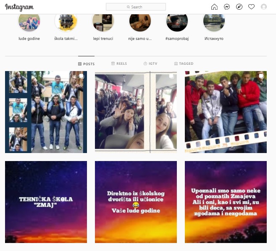Click the 'lude godine' highlight label
The height and width of the screenshot is (251, 276).
[x=29, y=39]
